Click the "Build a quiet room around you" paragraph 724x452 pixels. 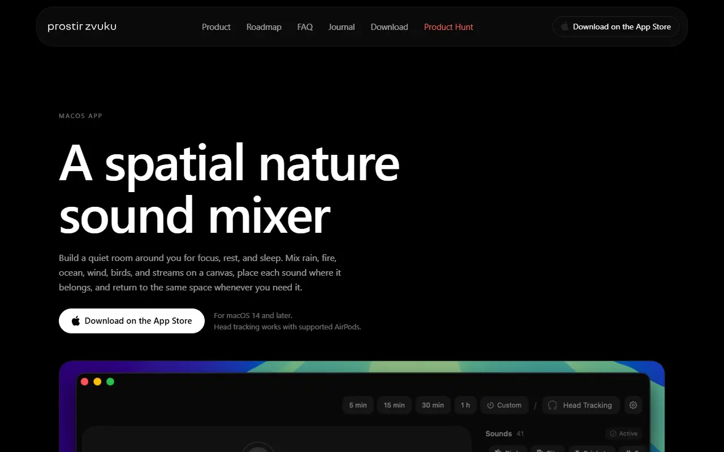point(200,272)
